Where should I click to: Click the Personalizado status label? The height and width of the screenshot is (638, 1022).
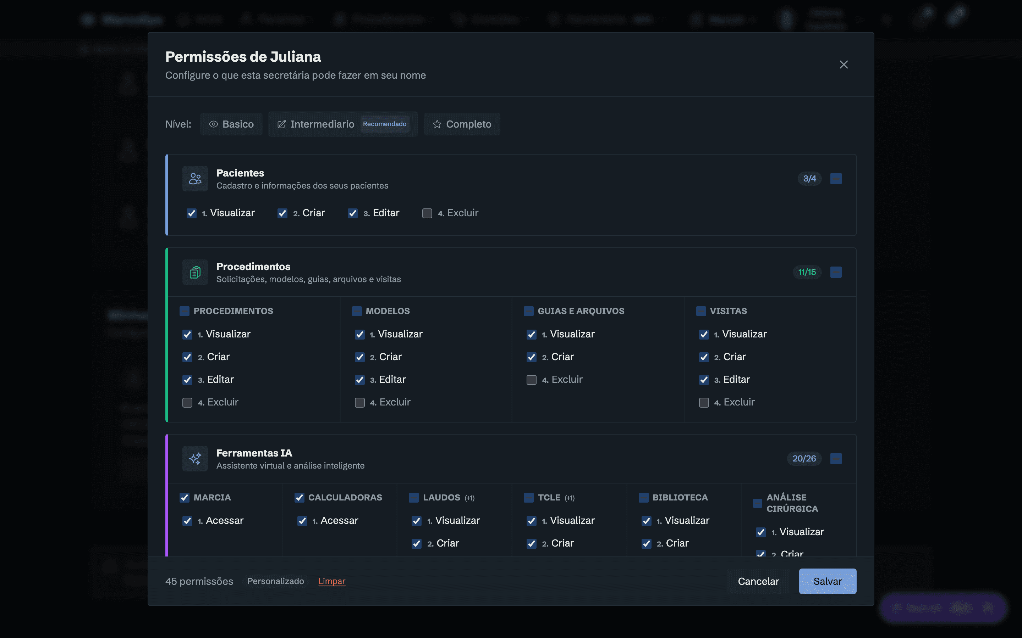pyautogui.click(x=276, y=581)
